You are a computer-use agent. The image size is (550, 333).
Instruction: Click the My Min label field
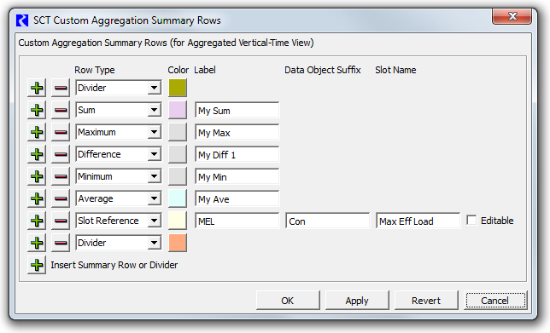(237, 177)
